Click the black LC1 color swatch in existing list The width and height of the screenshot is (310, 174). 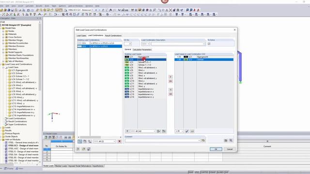click(127, 57)
